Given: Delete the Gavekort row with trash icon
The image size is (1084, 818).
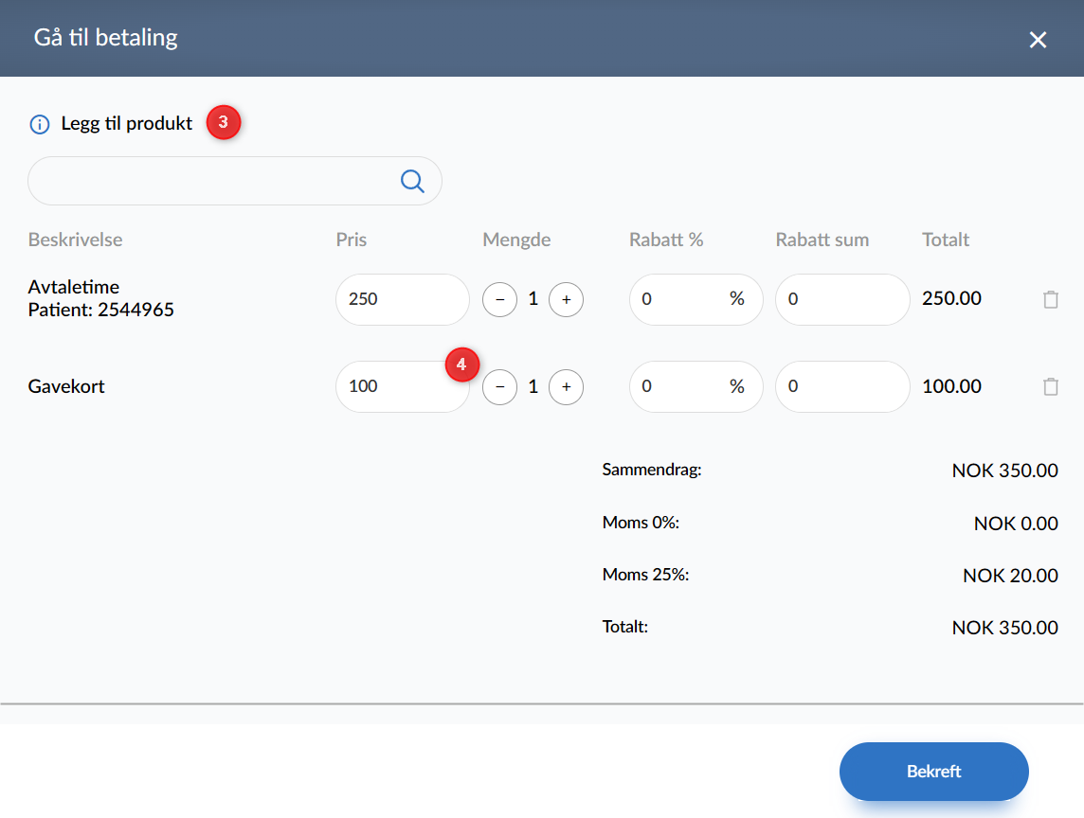Looking at the screenshot, I should pos(1050,386).
